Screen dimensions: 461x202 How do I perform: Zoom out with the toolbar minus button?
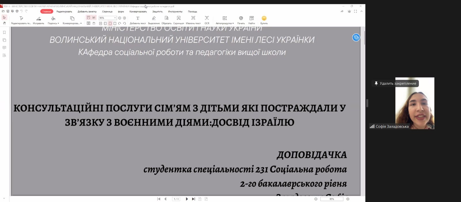pyautogui.click(x=120, y=18)
